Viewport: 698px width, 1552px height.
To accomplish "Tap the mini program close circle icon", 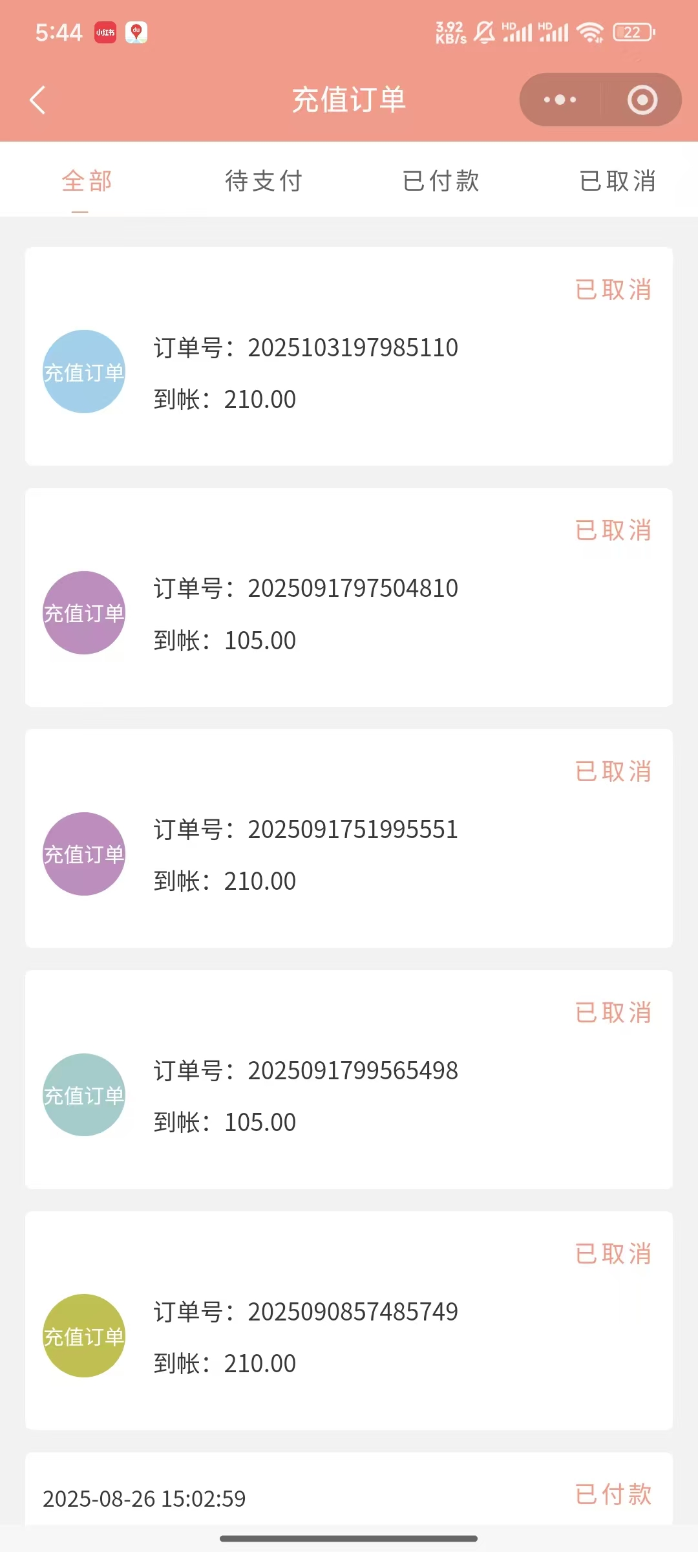I will pos(642,100).
